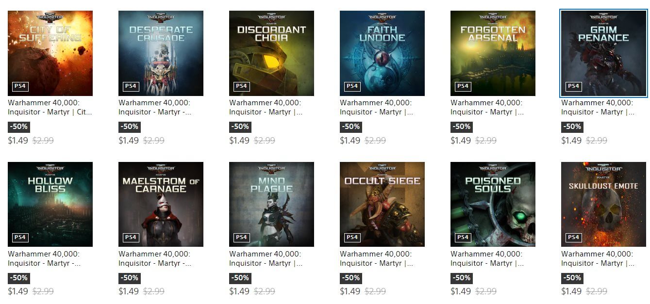Open the Faith Undone cover art

click(x=382, y=53)
